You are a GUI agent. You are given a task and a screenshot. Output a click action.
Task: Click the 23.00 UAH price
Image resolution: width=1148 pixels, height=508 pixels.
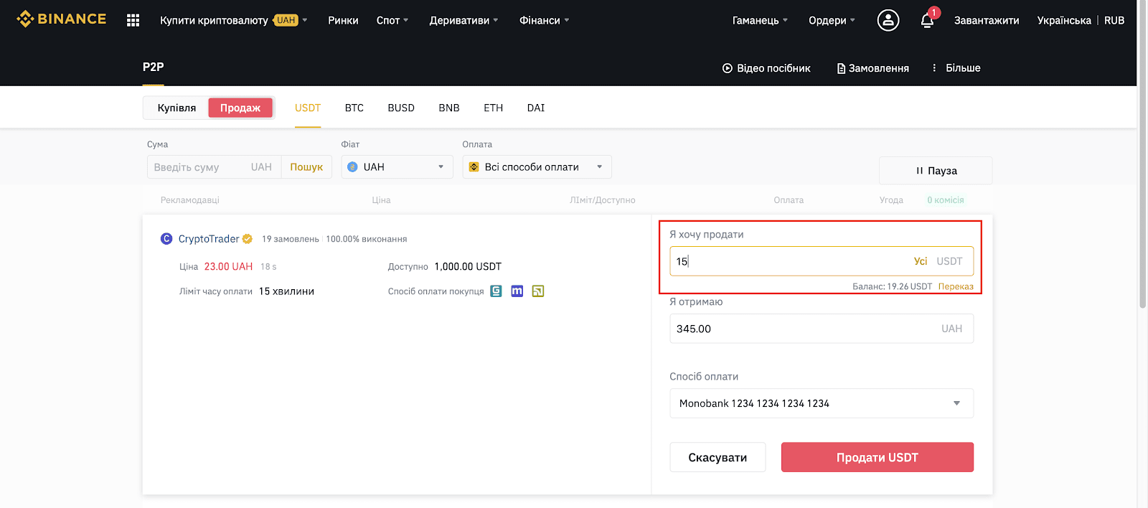[228, 266]
